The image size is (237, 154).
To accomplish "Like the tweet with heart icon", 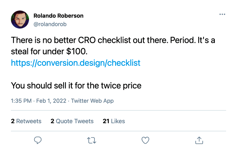I will click(145, 140).
